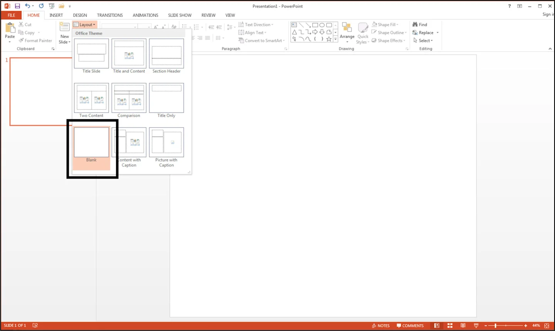Show the COMMENTS pane
555x331 pixels.
click(x=410, y=325)
